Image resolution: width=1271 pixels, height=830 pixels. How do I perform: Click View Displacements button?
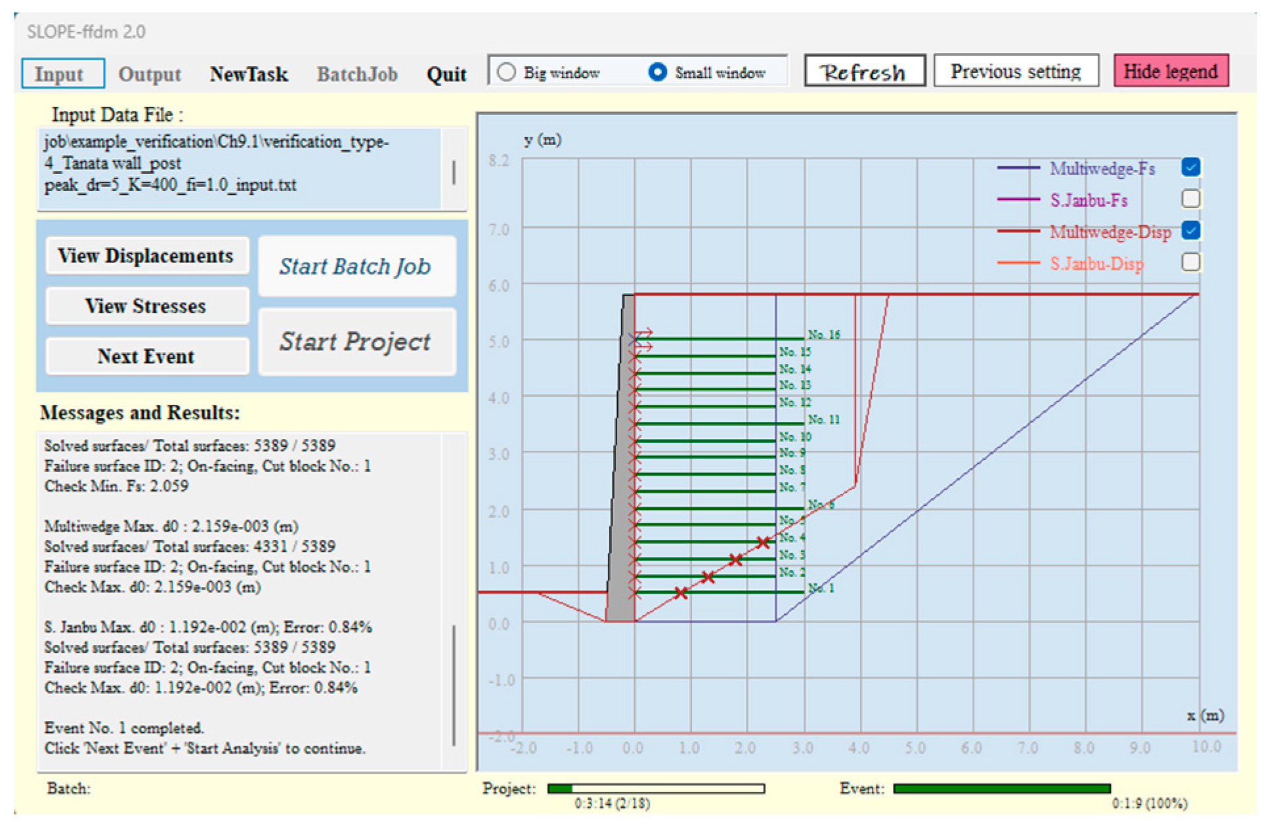click(x=146, y=256)
